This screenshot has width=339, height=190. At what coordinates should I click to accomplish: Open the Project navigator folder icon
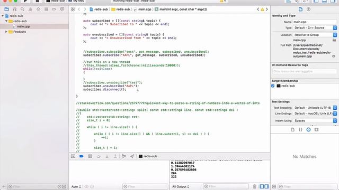click(x=6, y=9)
